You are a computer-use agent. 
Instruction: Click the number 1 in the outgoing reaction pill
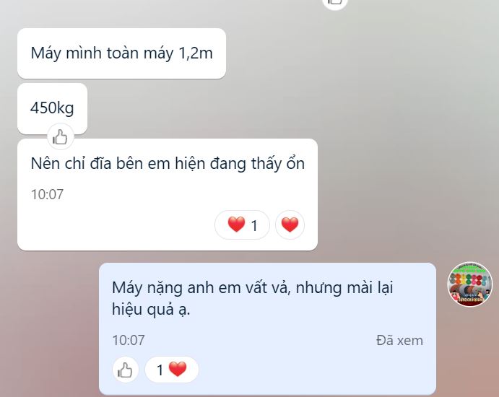pyautogui.click(x=160, y=370)
